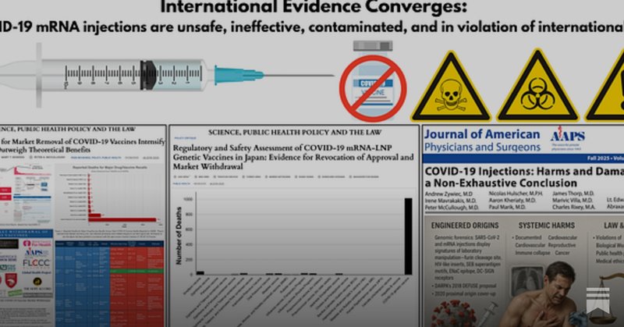Click the "1000" y-axis value on deaths chart
This screenshot has height=327, width=624.
click(188, 199)
